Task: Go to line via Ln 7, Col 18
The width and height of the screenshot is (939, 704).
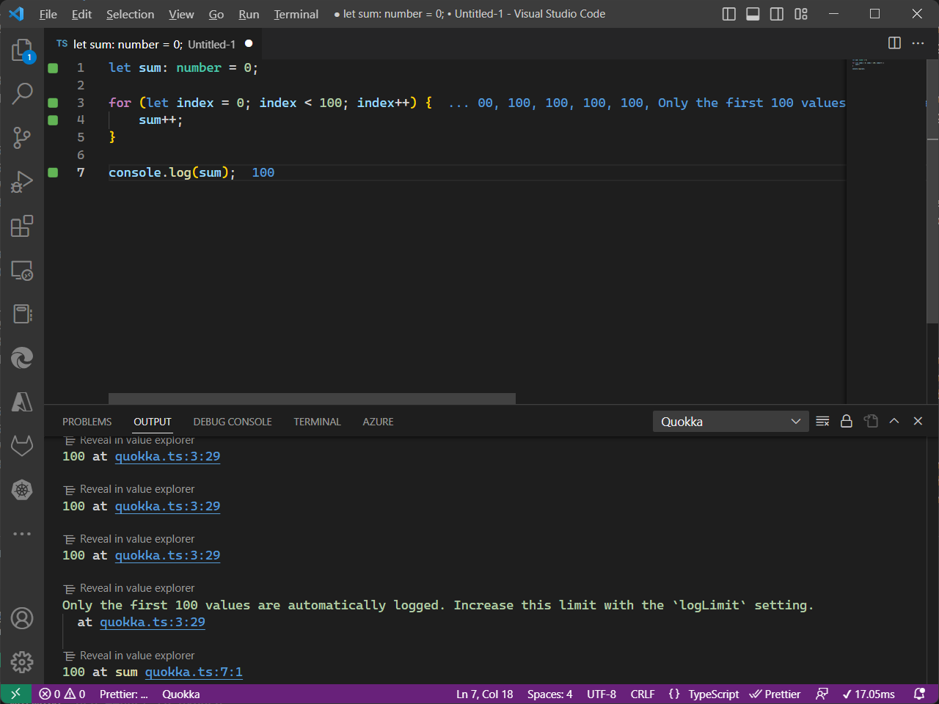Action: point(484,694)
